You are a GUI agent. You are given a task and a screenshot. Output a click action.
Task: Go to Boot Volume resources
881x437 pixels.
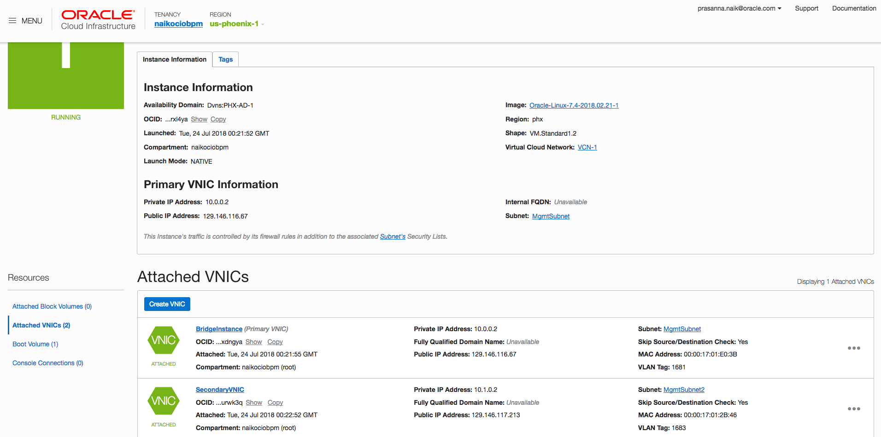pos(35,345)
